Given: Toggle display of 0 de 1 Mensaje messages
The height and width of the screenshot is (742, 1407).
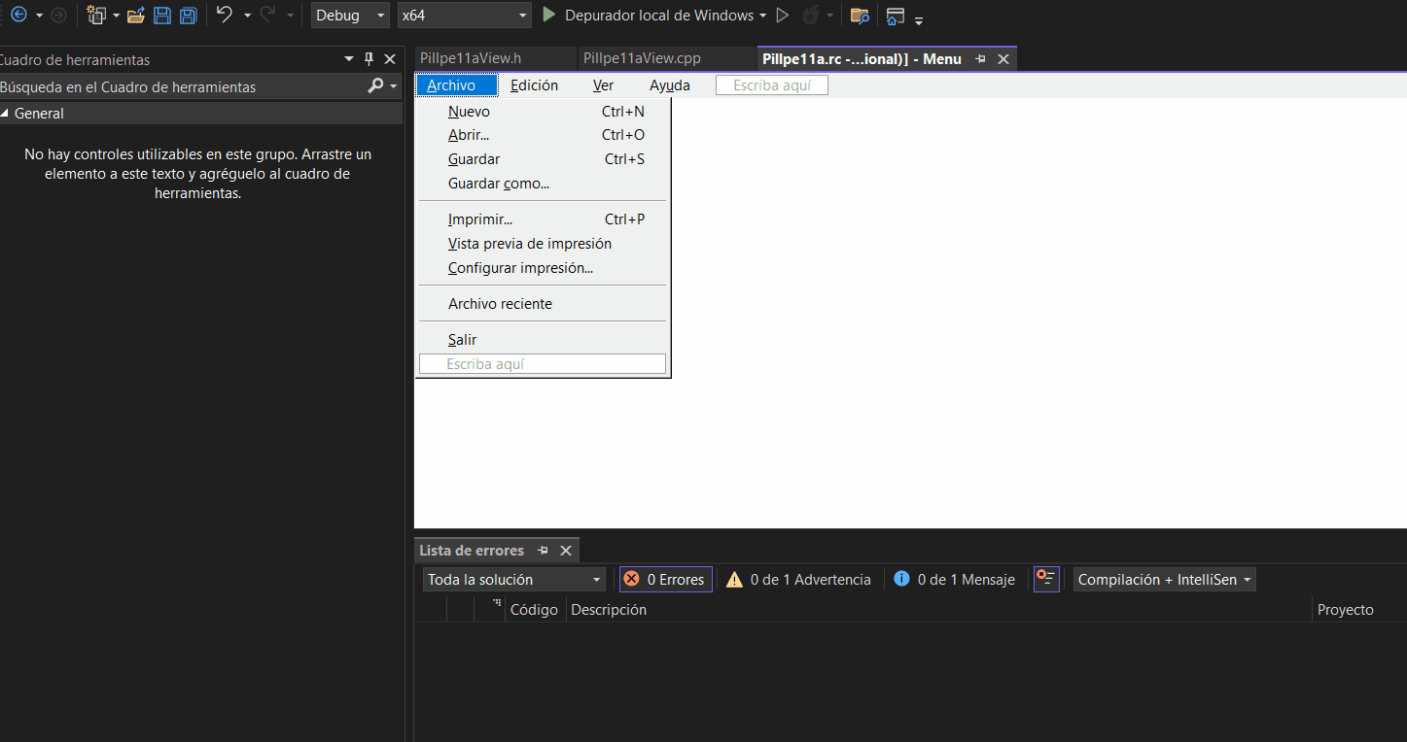Looking at the screenshot, I should coord(953,579).
